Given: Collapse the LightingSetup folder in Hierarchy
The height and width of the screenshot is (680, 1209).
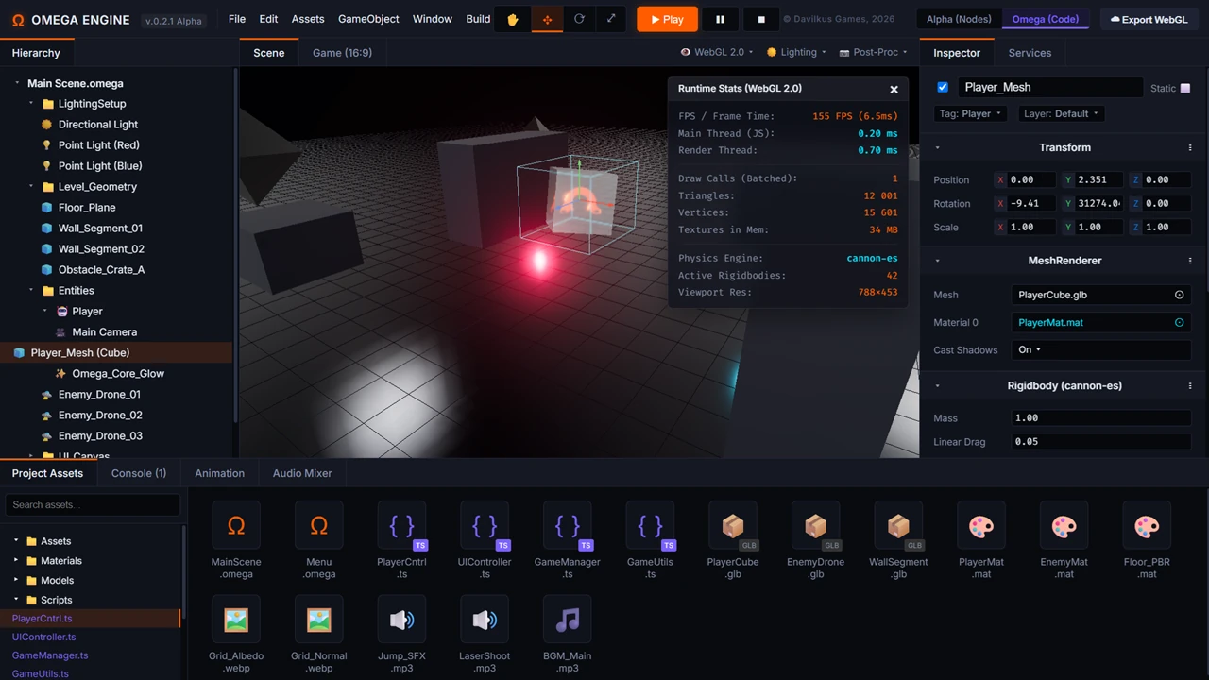Looking at the screenshot, I should click(x=31, y=104).
